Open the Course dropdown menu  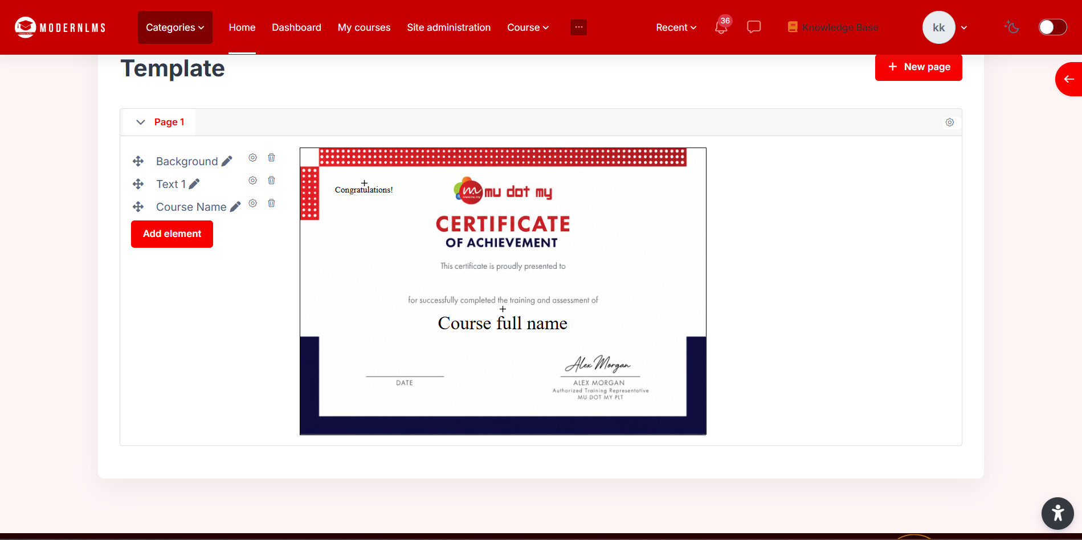pyautogui.click(x=528, y=27)
